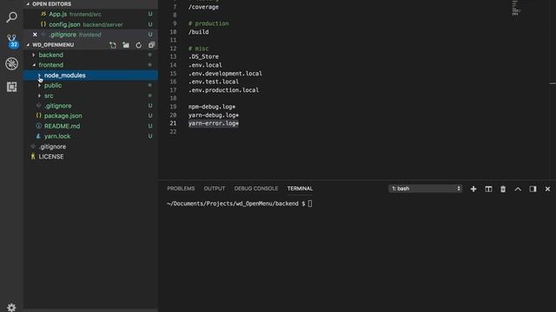The width and height of the screenshot is (556, 312).
Task: Click '/coverage' on line 7
Action: click(x=203, y=7)
